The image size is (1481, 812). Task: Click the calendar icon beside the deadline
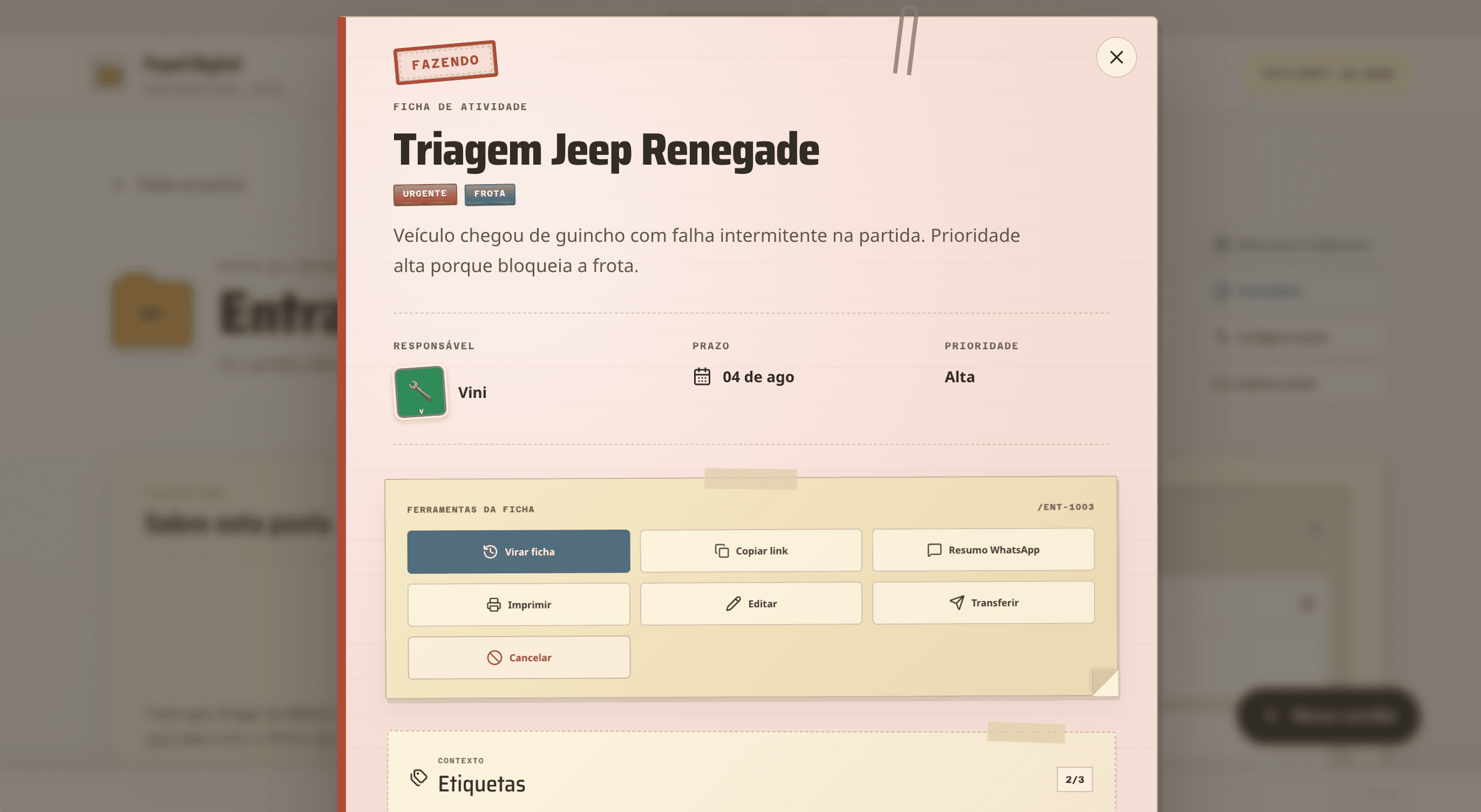pyautogui.click(x=702, y=377)
